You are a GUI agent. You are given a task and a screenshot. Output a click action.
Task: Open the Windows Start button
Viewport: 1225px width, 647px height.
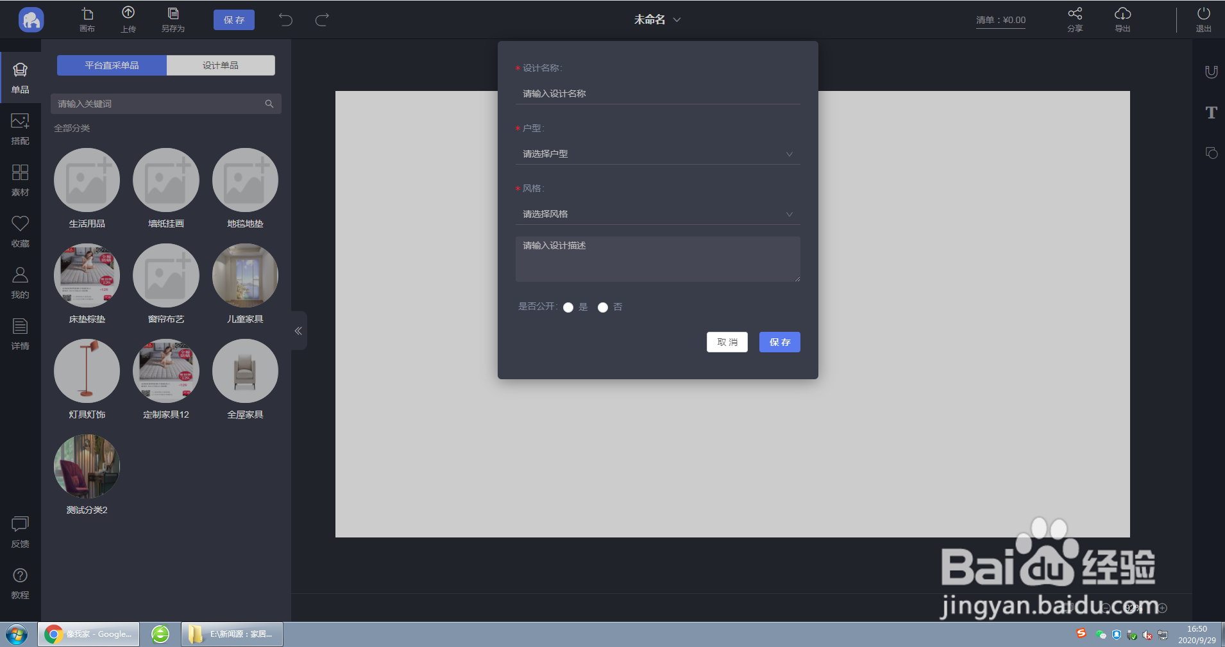[17, 635]
